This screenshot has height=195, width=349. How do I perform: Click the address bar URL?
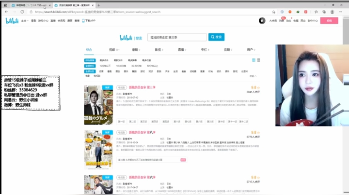97,12
